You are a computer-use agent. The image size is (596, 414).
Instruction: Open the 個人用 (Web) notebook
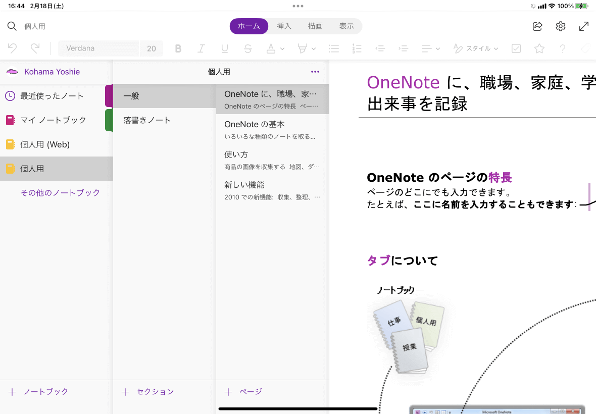56,145
